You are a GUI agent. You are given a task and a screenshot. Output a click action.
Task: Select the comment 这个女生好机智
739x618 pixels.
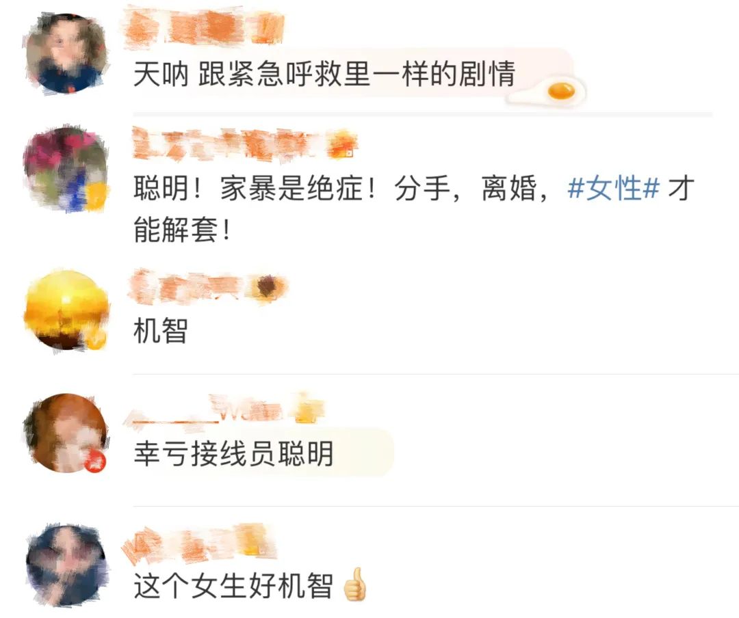[234, 585]
